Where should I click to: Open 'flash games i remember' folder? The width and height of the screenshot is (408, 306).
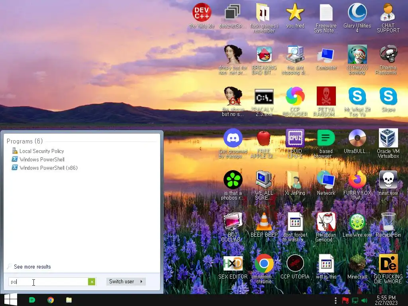[x=264, y=12]
